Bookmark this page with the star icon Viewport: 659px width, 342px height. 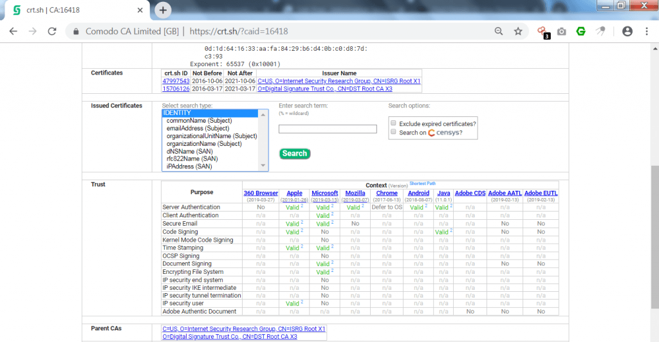(518, 32)
